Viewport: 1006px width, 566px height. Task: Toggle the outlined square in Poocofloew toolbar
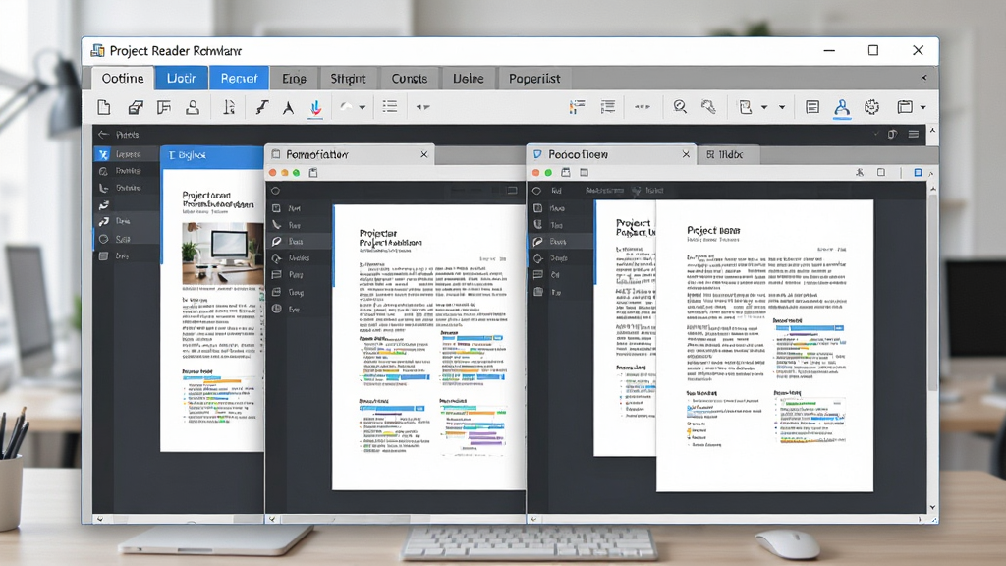tap(881, 173)
